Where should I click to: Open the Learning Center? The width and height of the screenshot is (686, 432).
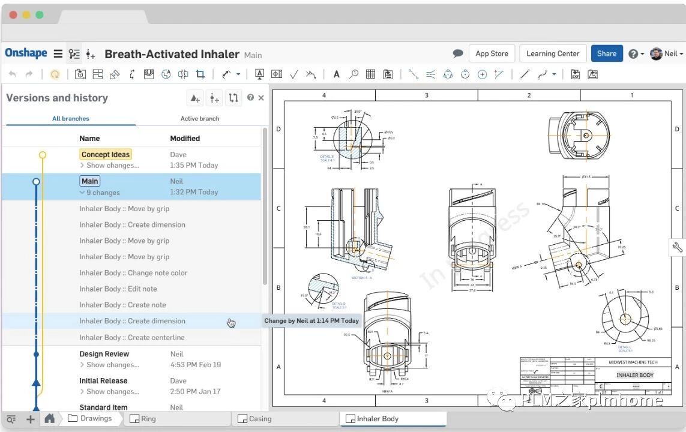[553, 53]
